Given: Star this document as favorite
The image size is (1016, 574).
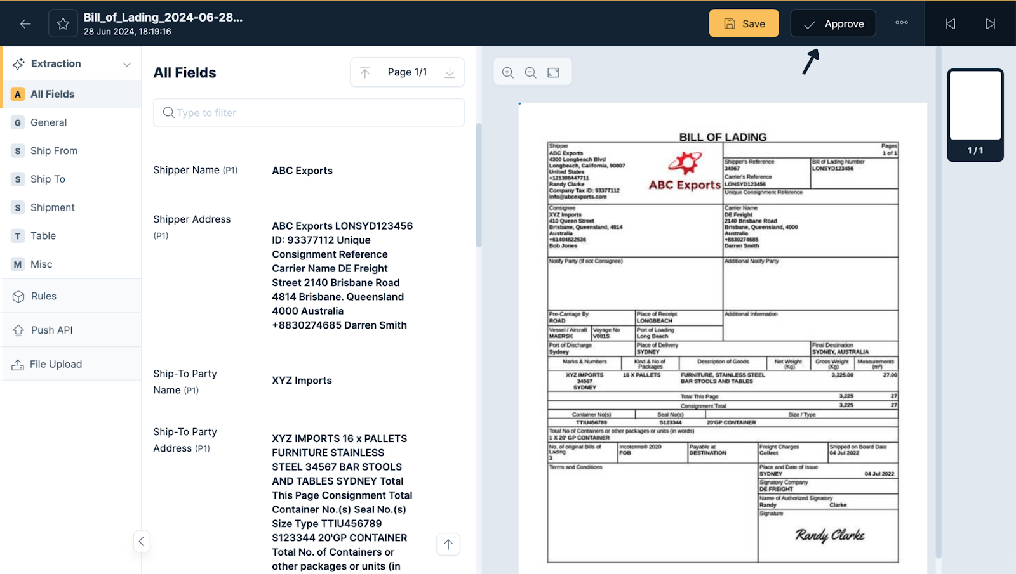Looking at the screenshot, I should 63,23.
